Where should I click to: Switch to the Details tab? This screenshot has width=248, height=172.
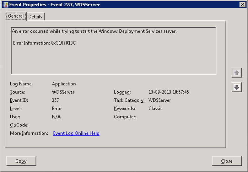(35, 17)
